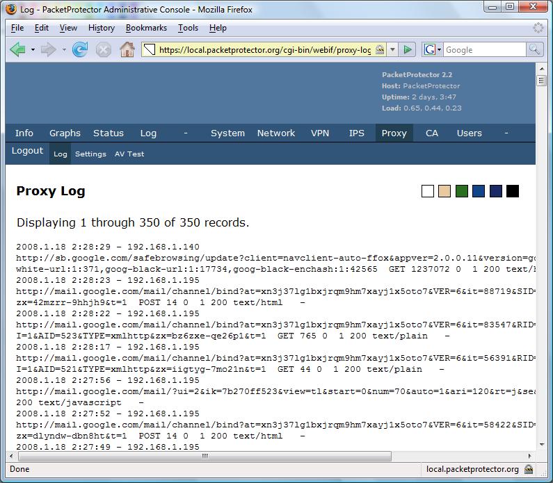Viewport: 553px width, 483px height.
Task: Click the green Go arrow button
Action: [408, 49]
